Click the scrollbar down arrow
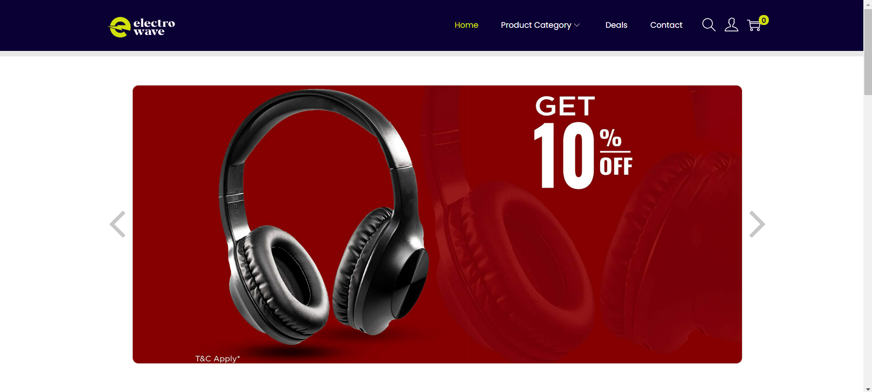The width and height of the screenshot is (872, 392). [x=868, y=388]
